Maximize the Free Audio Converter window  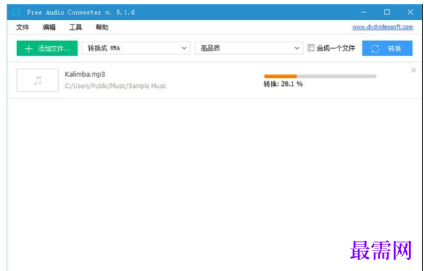(387, 12)
